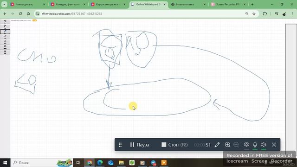Toggle the microphone in recorder bar
Viewport: 297px width, 167px height.
255,145
